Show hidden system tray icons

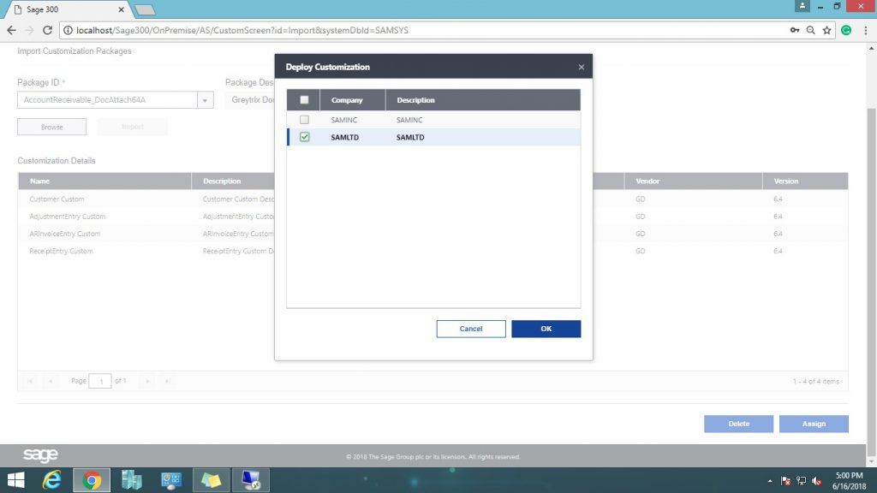pyautogui.click(x=770, y=481)
